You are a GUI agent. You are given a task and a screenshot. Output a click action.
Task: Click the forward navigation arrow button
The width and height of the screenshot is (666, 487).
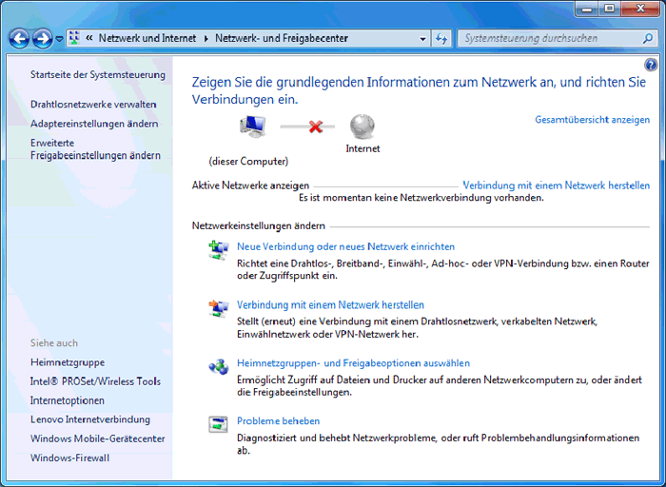tap(42, 39)
